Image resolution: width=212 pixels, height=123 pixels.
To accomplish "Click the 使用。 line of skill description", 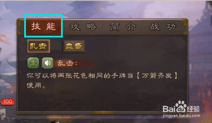I will point(36,85).
